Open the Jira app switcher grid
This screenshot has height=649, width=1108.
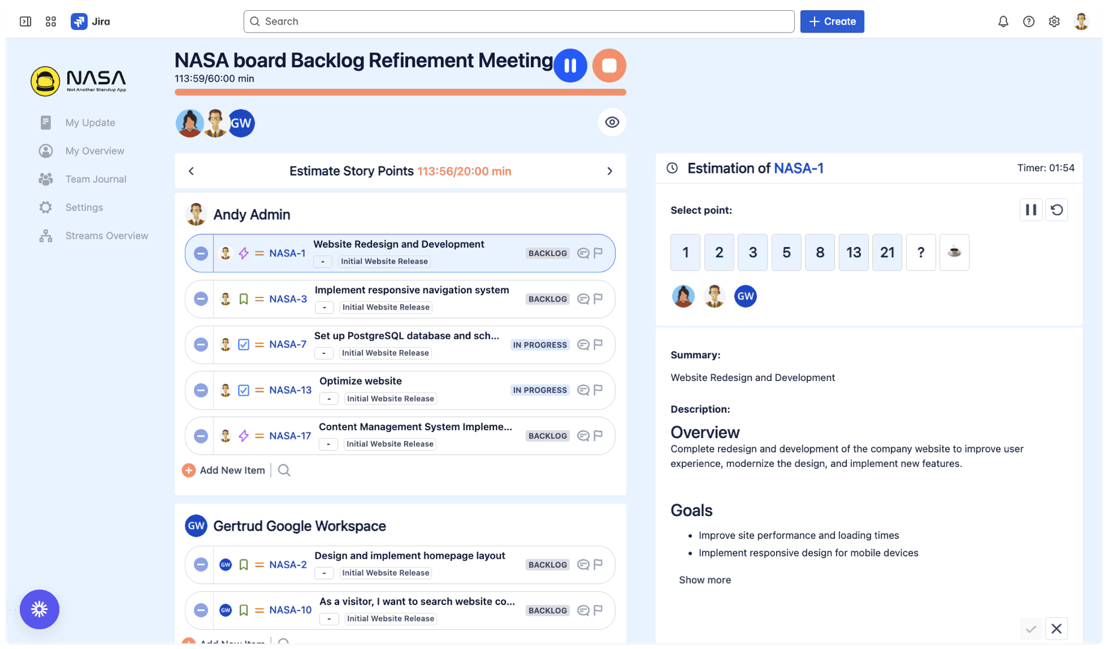[51, 22]
